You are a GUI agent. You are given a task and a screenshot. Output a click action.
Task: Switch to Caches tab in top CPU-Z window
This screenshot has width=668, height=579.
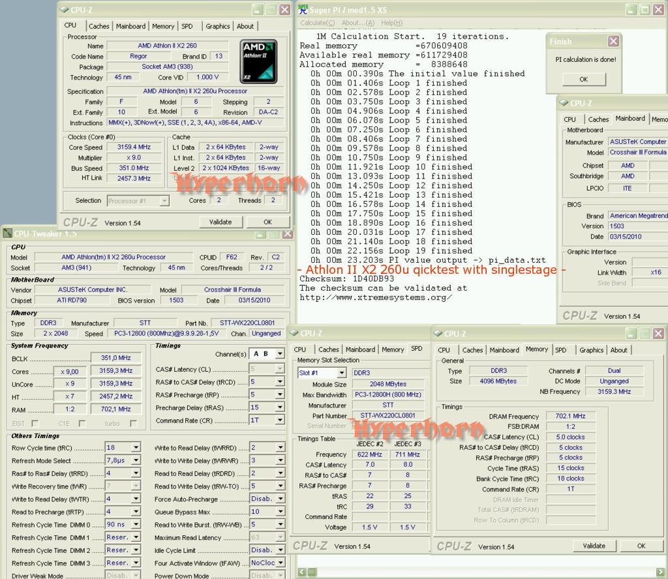tap(99, 26)
